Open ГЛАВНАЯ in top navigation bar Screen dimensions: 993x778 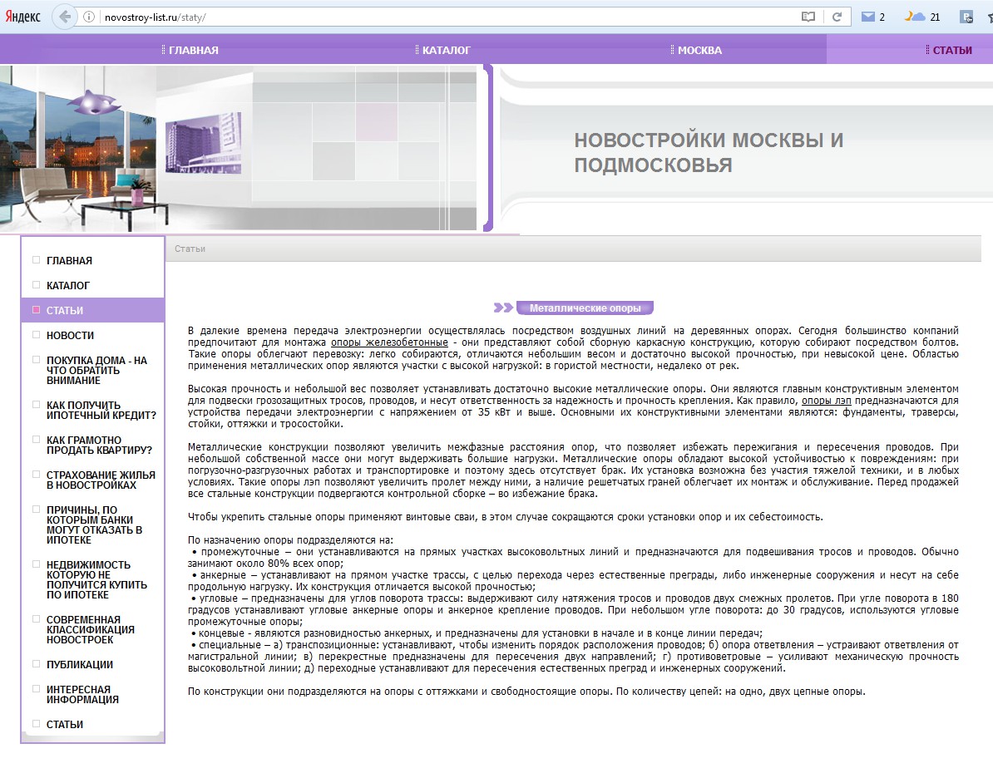[193, 50]
